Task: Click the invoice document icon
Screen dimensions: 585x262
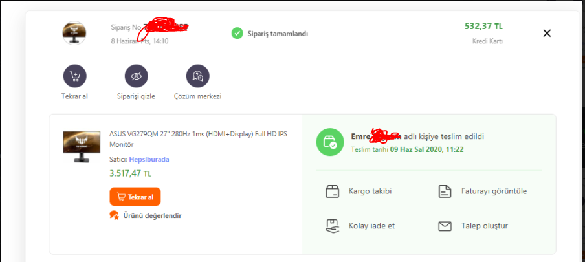Action: click(x=445, y=191)
